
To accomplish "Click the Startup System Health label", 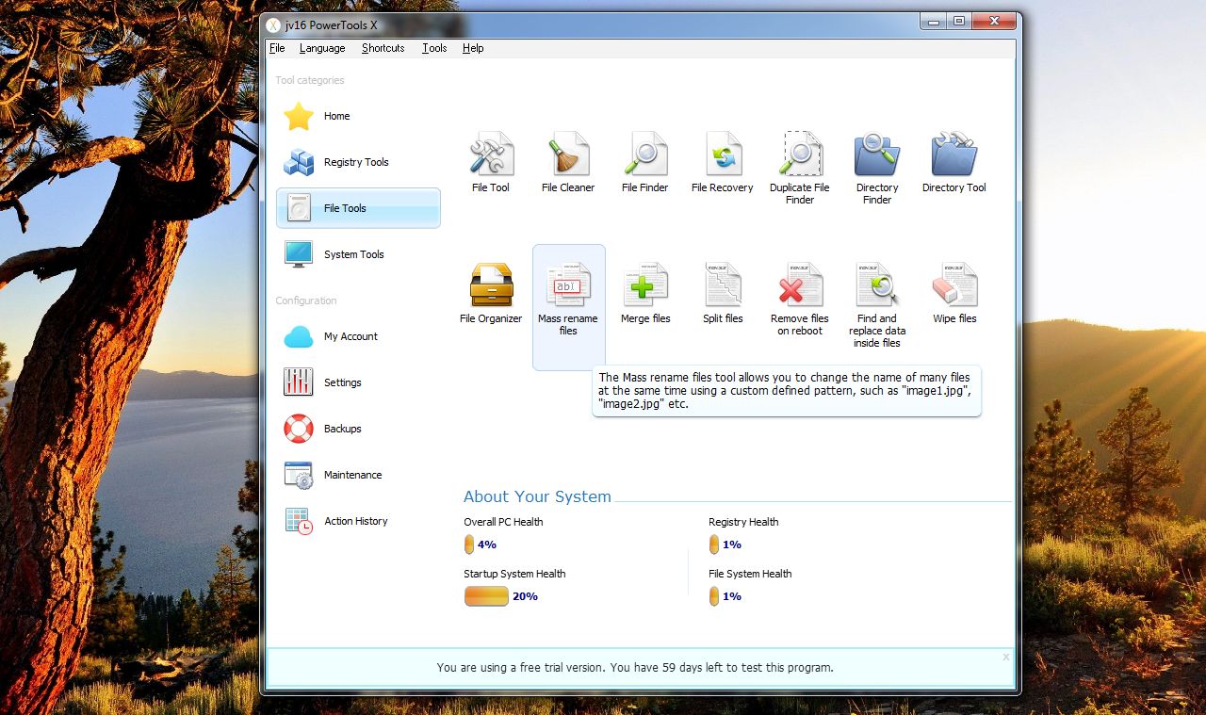I will [x=514, y=574].
